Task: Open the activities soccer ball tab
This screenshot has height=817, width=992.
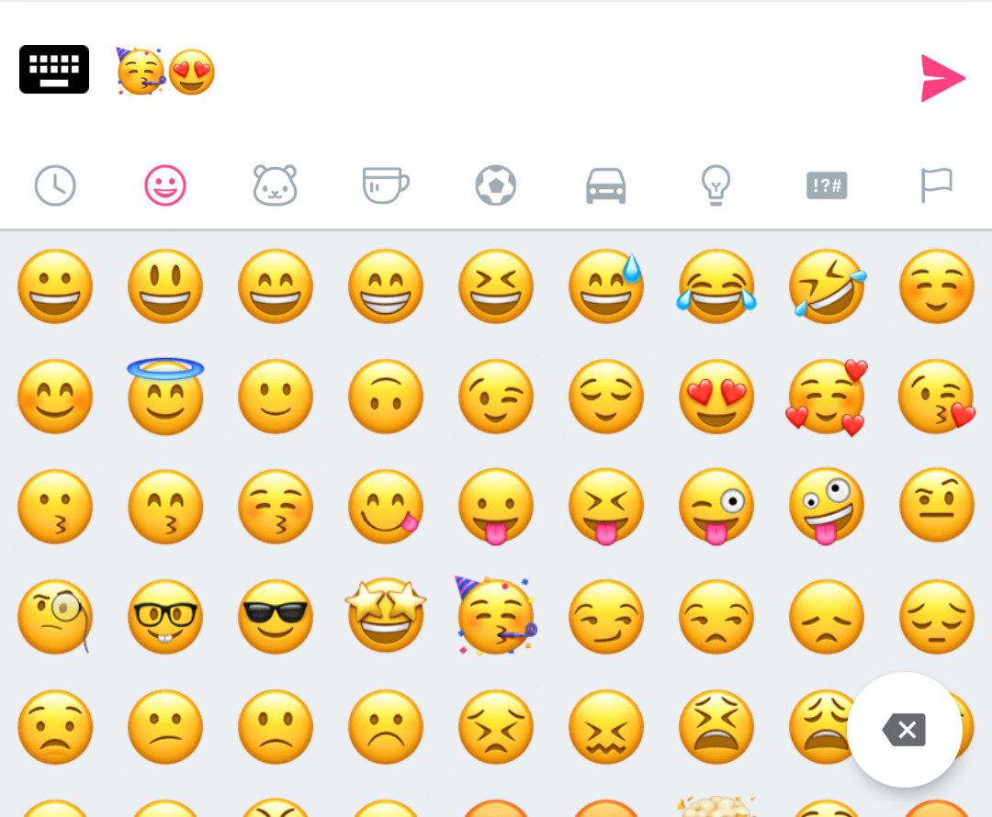Action: coord(496,185)
